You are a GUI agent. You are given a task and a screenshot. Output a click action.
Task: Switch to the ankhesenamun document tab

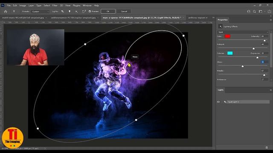tap(73, 18)
